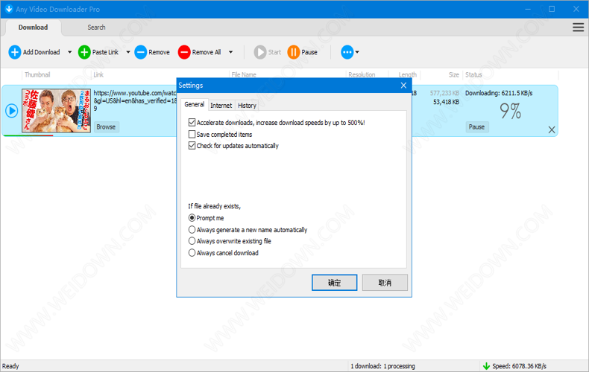Click the 9% progress percentage
The width and height of the screenshot is (589, 372).
[510, 111]
